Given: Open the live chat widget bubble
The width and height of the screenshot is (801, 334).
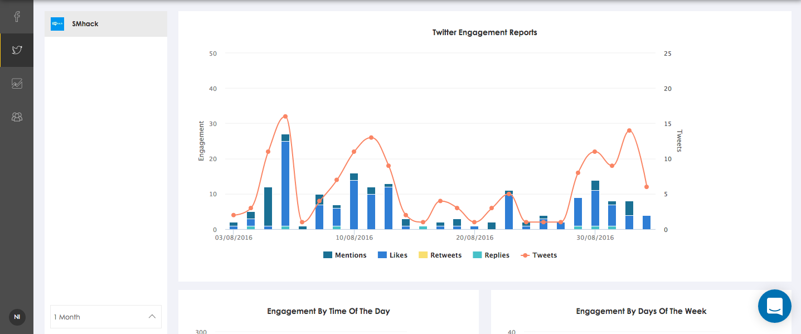Looking at the screenshot, I should [x=774, y=306].
